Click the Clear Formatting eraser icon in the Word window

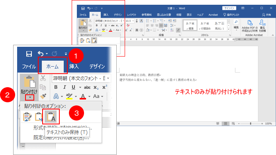pyautogui.click(x=128, y=25)
